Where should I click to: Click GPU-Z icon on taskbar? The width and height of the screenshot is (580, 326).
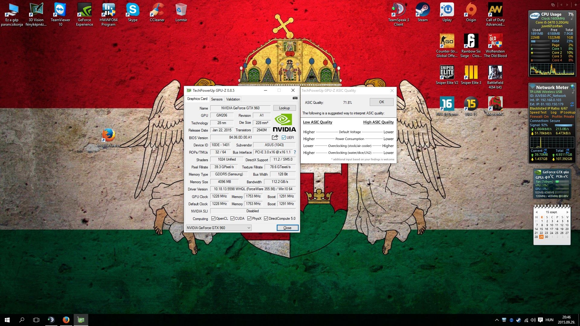click(81, 320)
